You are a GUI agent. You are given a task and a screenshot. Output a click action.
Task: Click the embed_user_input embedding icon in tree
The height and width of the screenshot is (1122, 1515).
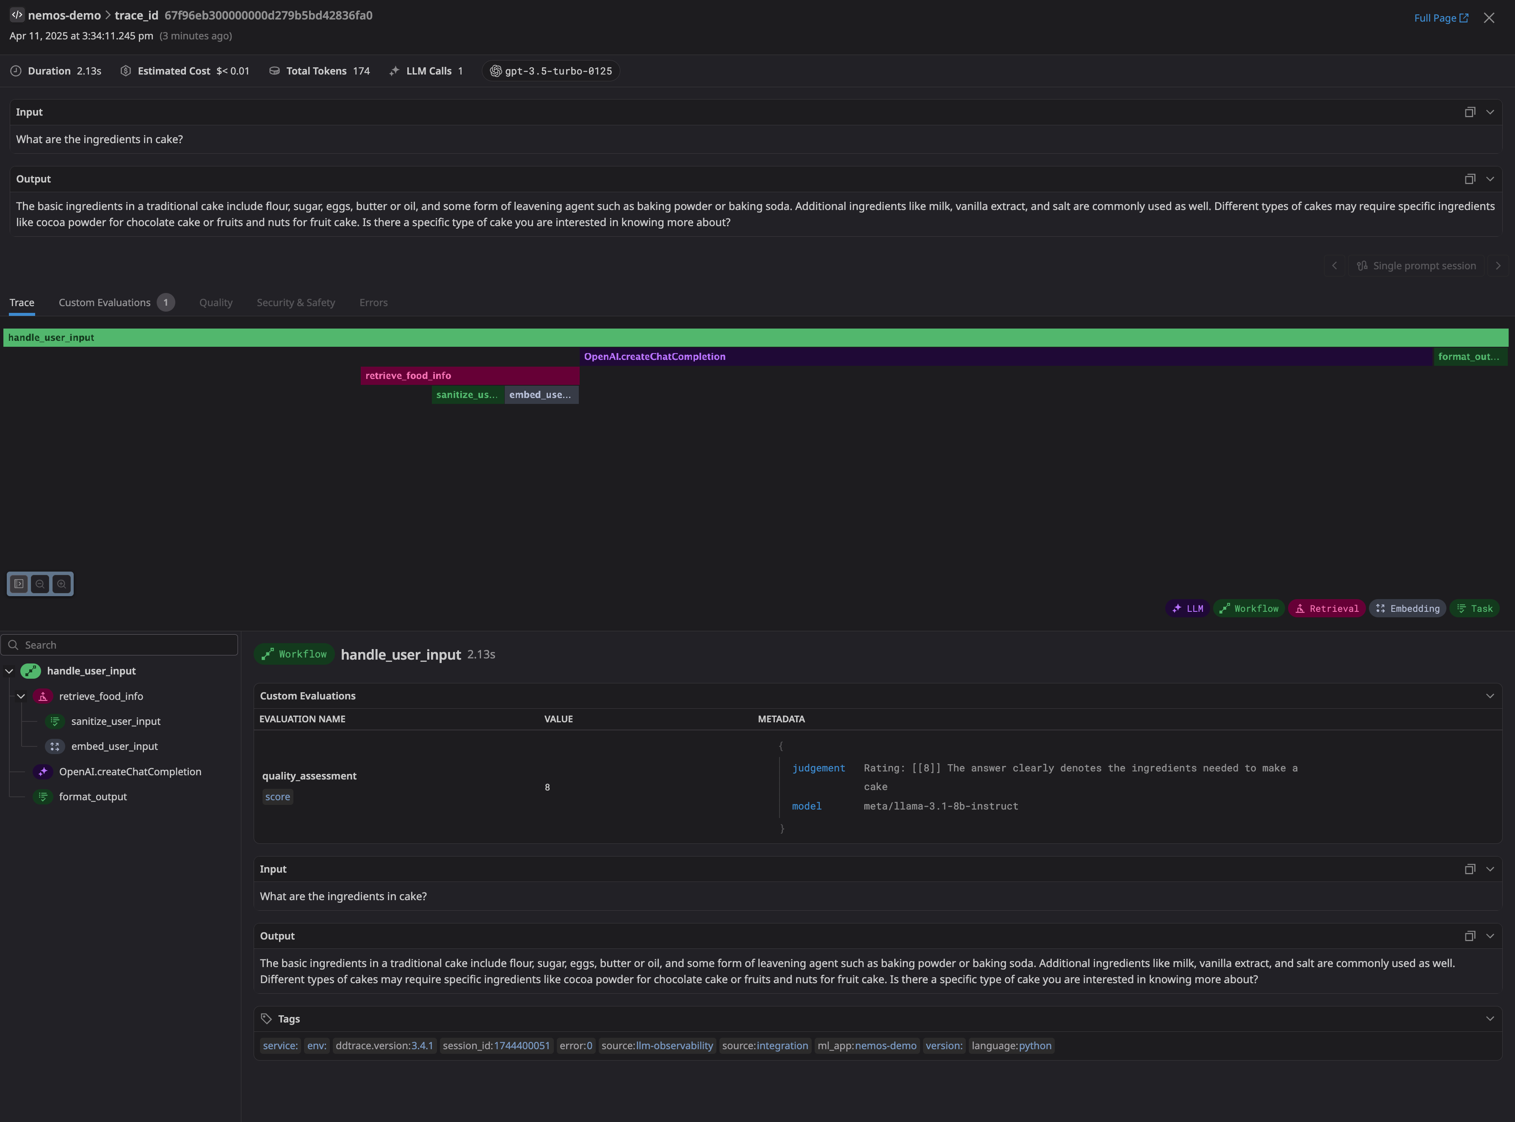[x=55, y=746]
